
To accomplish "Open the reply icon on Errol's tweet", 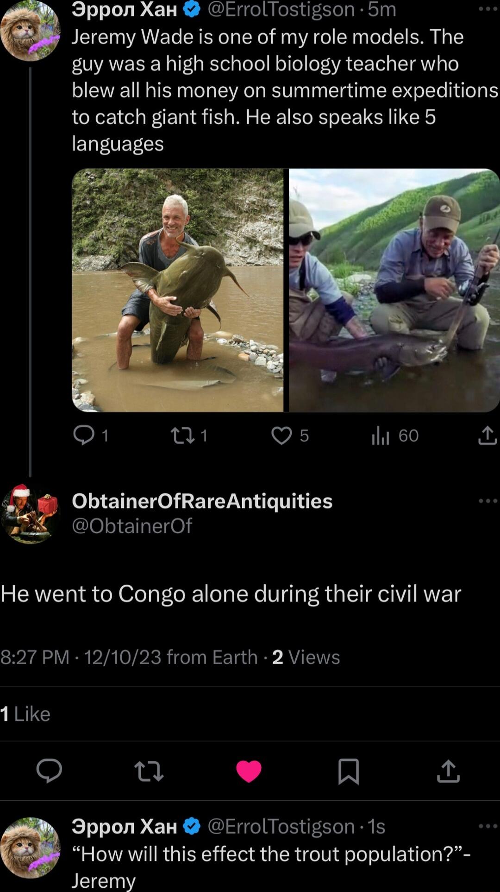I will click(85, 435).
